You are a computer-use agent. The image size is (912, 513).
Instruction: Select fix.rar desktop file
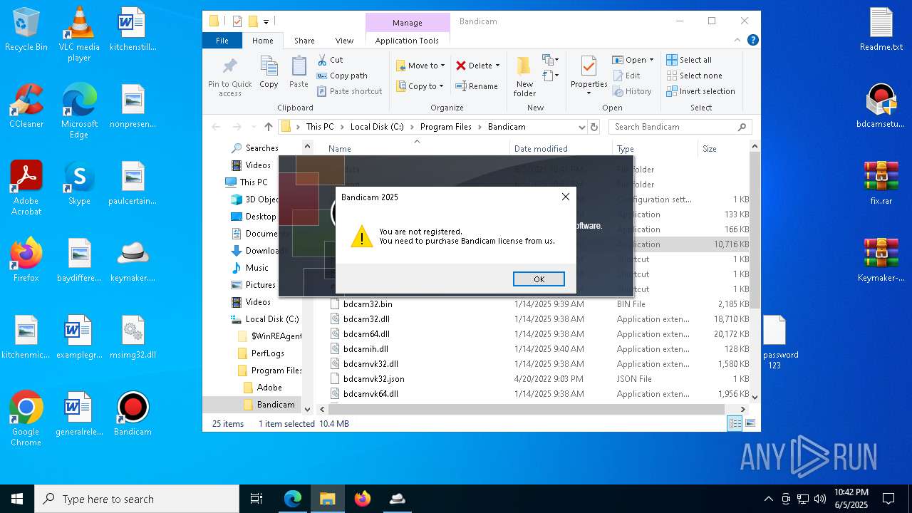click(881, 183)
